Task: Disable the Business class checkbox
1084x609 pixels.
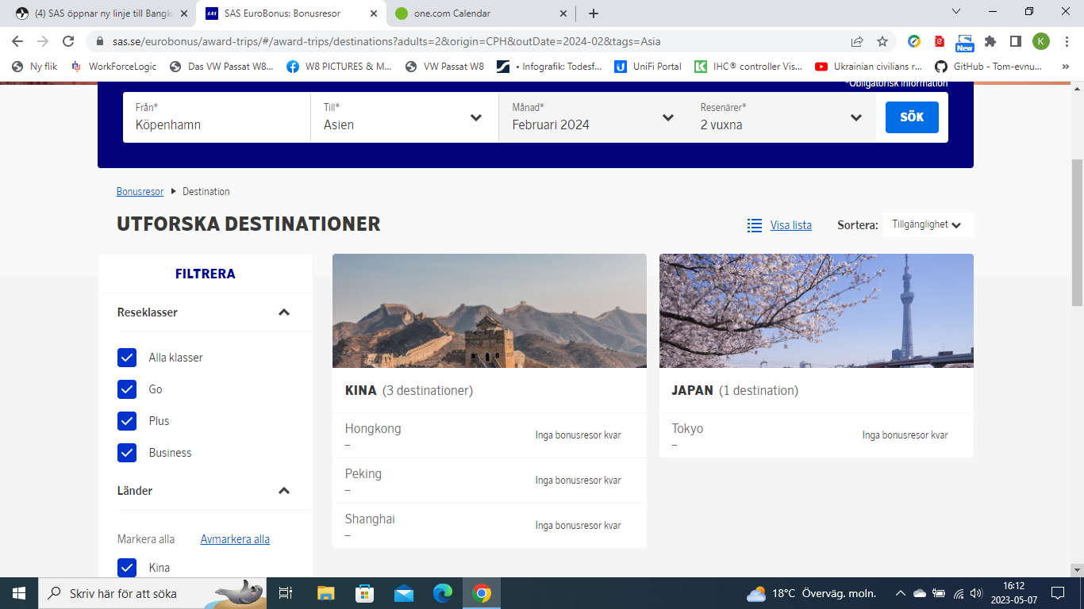Action: [x=127, y=453]
